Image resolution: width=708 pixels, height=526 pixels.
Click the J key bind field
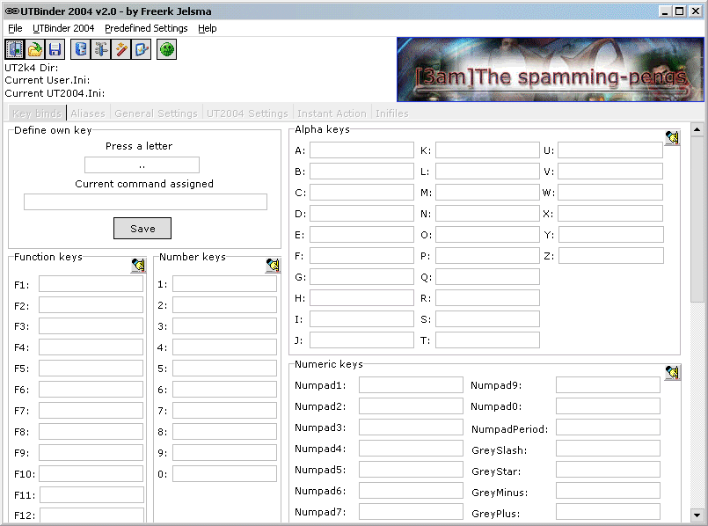click(x=361, y=340)
